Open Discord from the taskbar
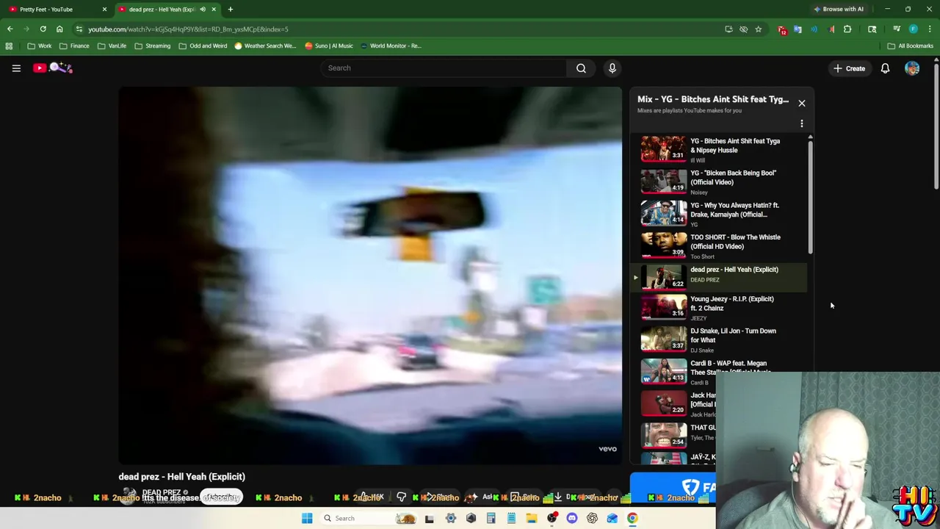This screenshot has width=940, height=529. (572, 519)
